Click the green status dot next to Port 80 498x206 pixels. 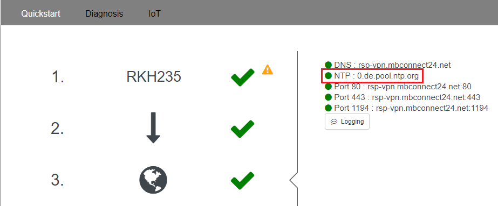(x=328, y=87)
